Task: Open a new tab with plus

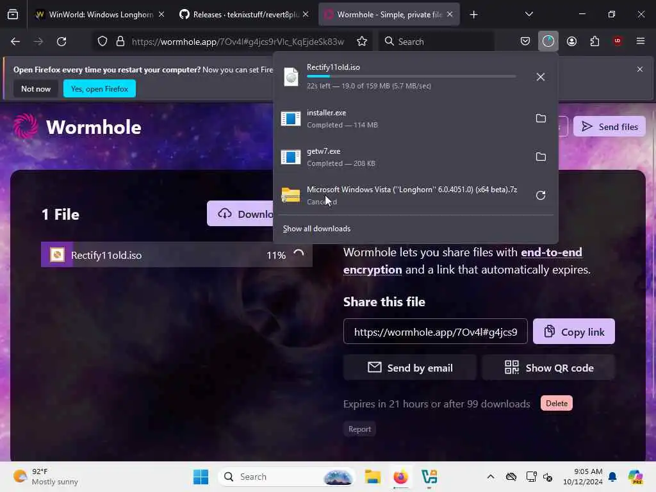Action: tap(473, 15)
